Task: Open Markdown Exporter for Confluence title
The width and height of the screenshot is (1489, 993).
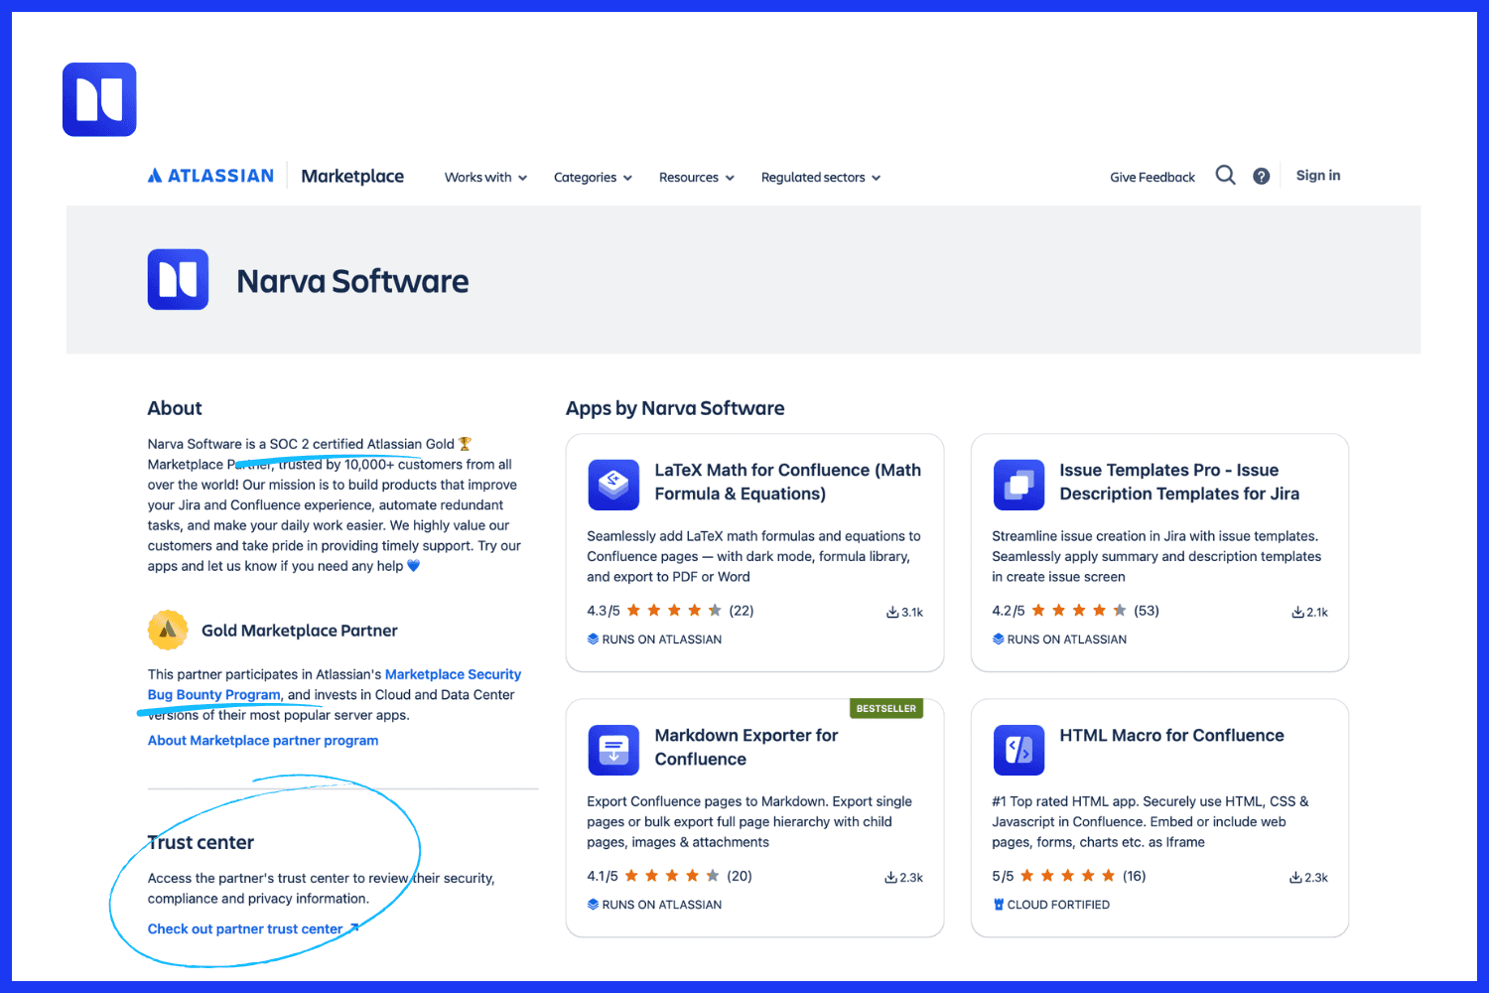Action: pos(746,747)
